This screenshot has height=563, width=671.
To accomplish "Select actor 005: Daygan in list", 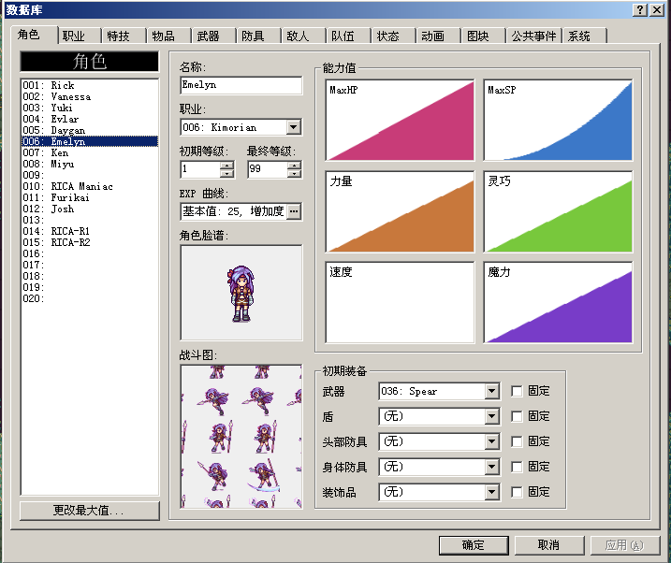I will [x=90, y=130].
